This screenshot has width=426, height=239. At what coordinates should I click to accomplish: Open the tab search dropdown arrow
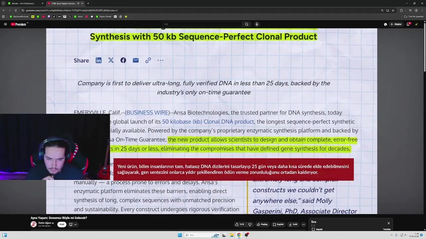click(3, 3)
